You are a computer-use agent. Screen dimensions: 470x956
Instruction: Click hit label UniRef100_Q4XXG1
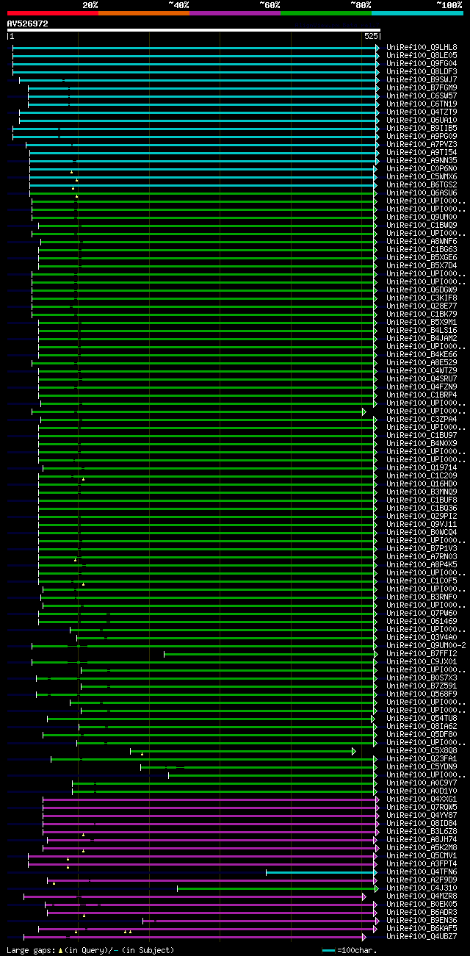pos(422,799)
